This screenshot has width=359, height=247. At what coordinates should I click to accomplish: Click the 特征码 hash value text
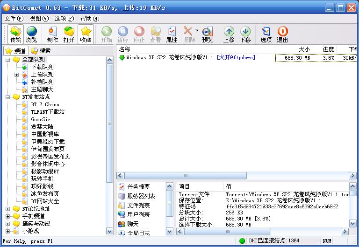tap(282, 206)
